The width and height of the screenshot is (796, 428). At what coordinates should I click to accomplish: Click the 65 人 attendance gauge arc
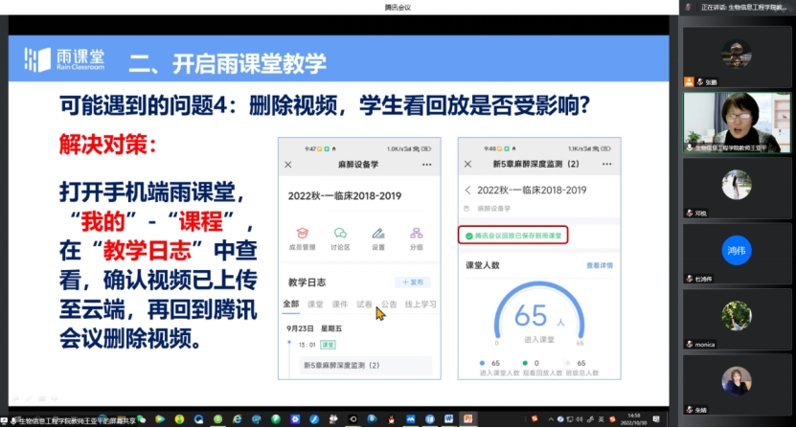pyautogui.click(x=539, y=311)
